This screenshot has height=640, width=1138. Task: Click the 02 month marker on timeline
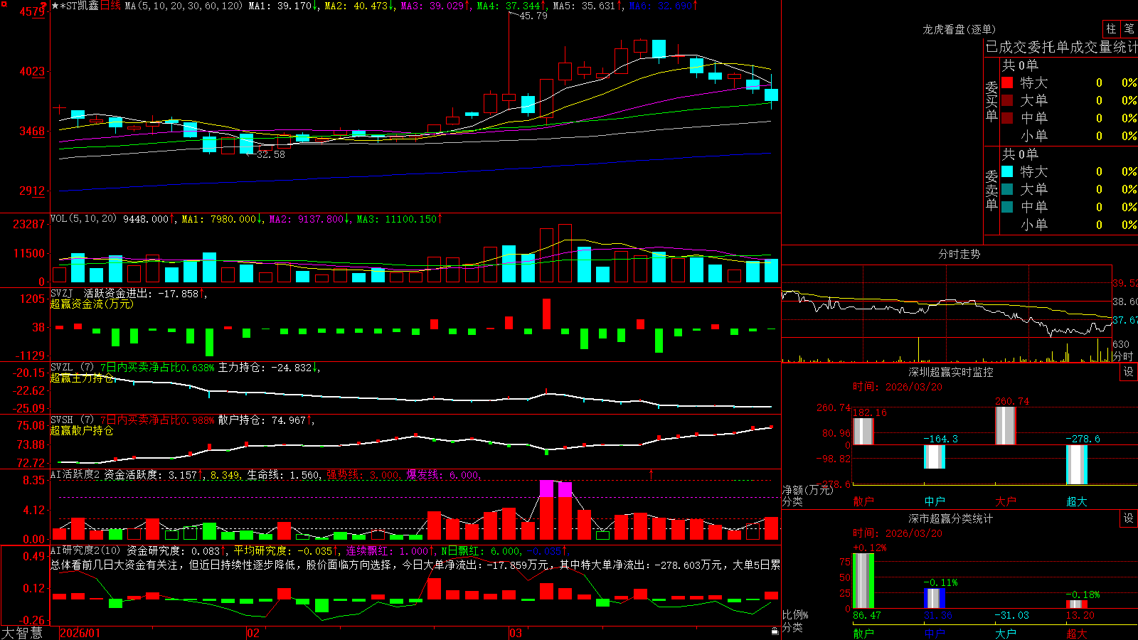click(252, 633)
